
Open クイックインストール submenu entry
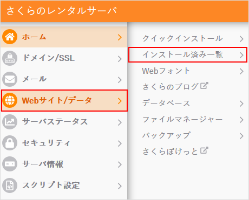188,38
